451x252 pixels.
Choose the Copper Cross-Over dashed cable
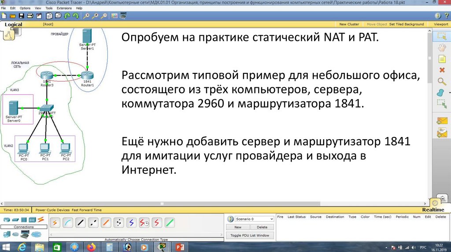pos(93,223)
